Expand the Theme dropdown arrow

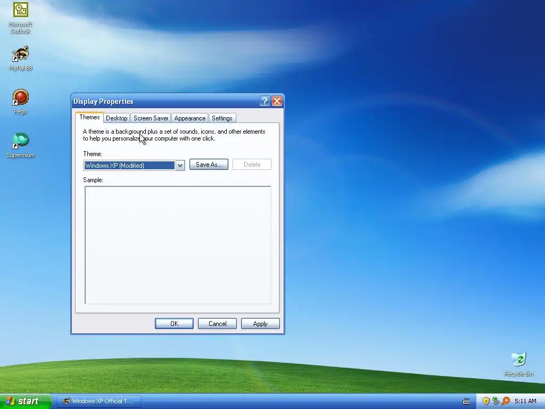click(180, 166)
